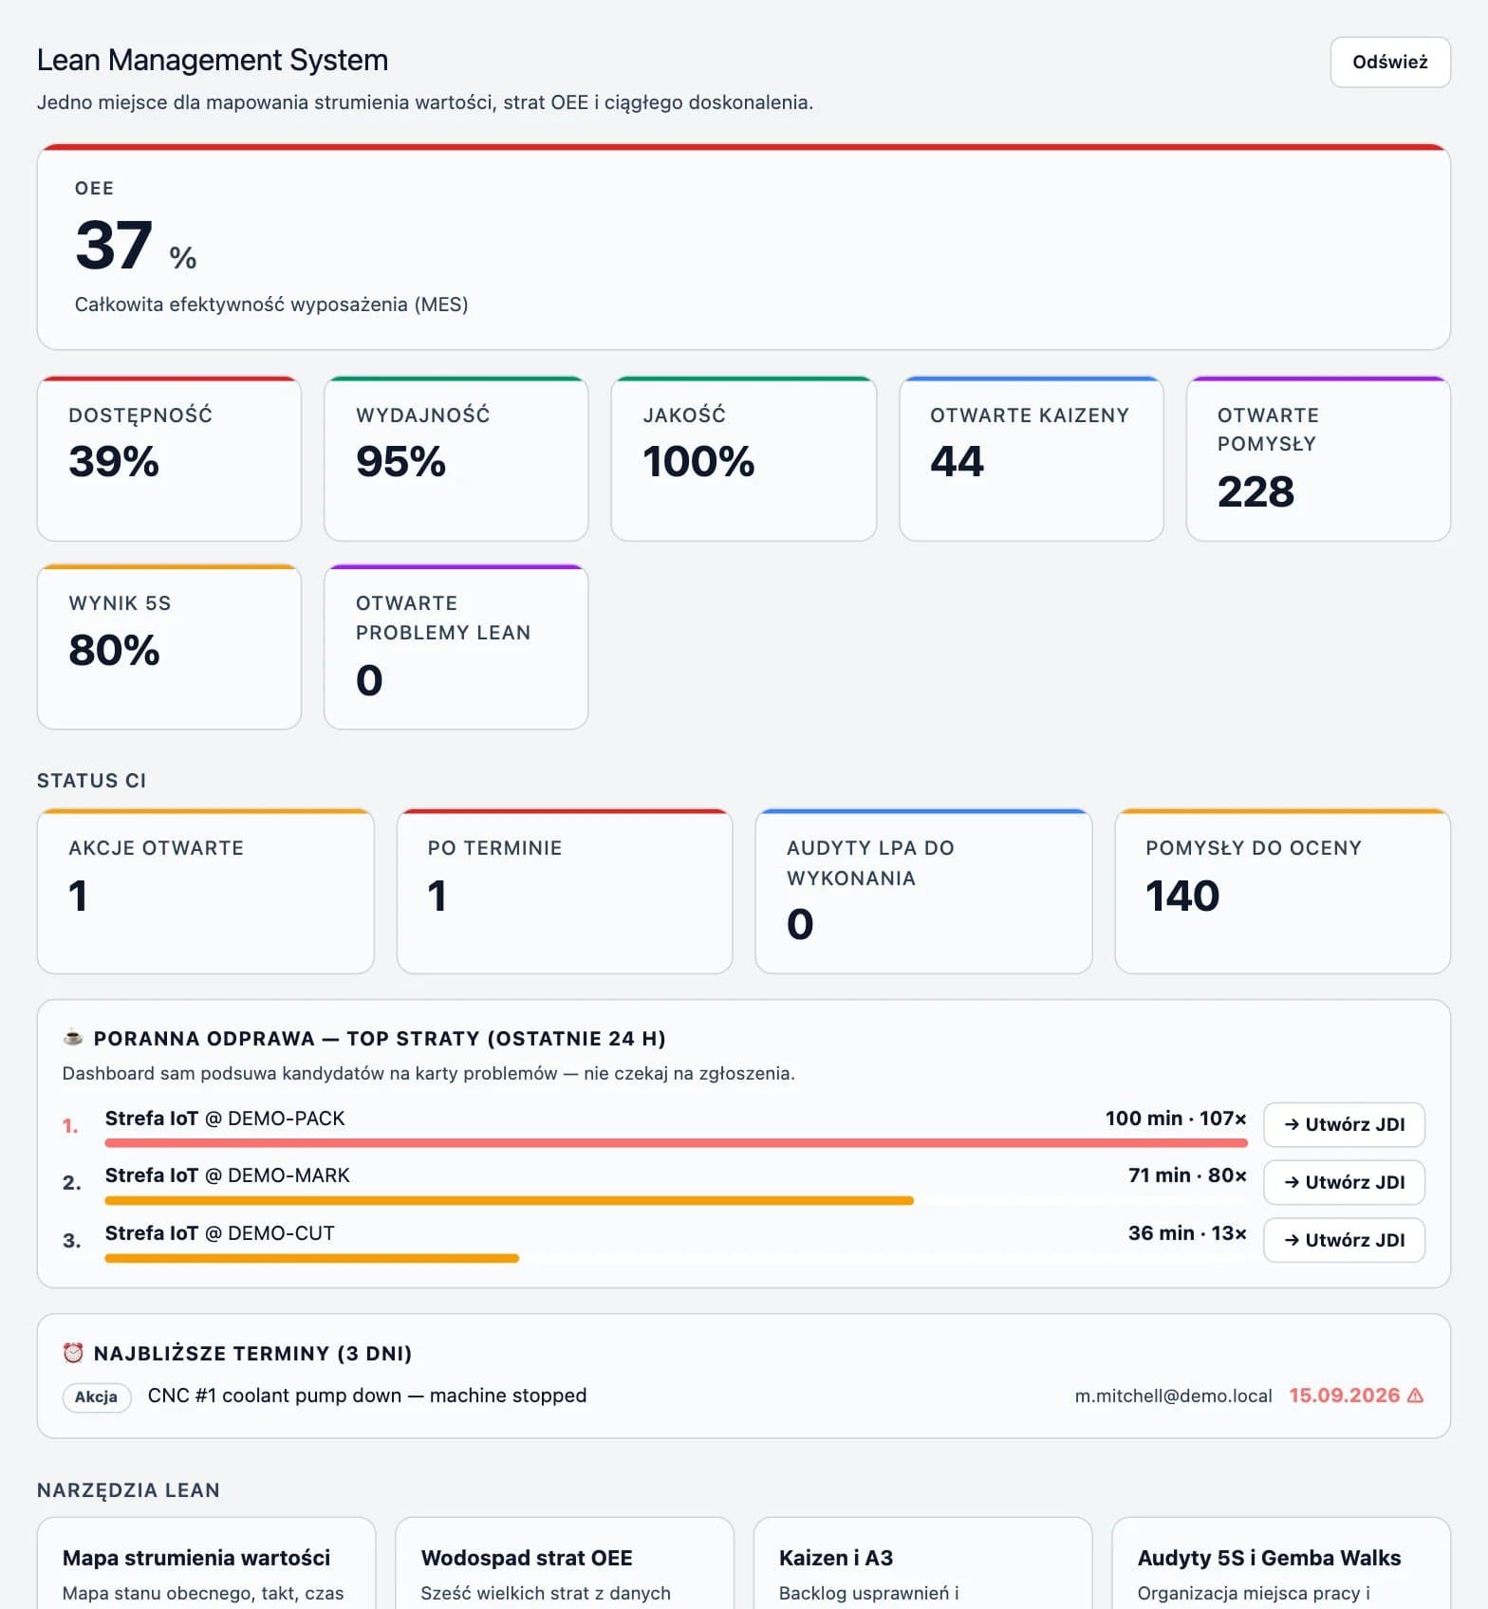Screen dimensions: 1488x1609
Task: Open the Po Terminie status card
Action: pos(565,891)
